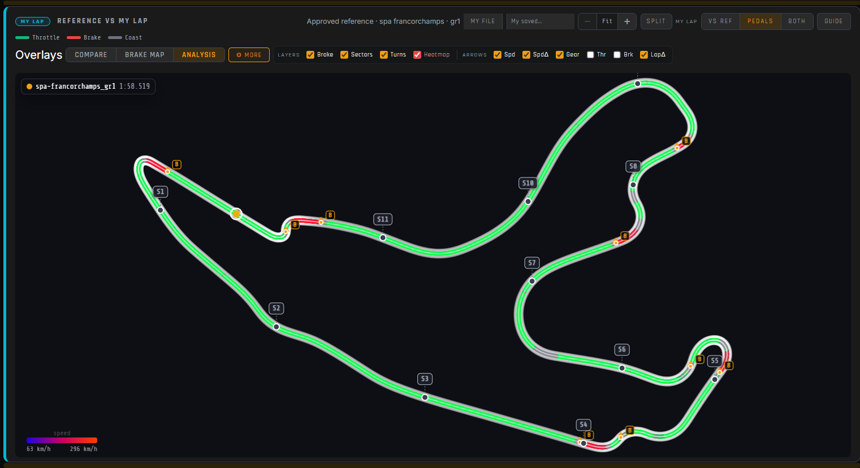Click the S2 sector marker label
Viewport: 860px width, 468px height.
pyautogui.click(x=276, y=308)
